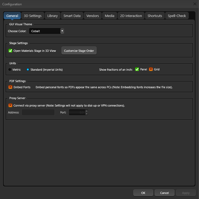Click the proxy Address input field
The width and height of the screenshot is (199, 199).
(x=38, y=112)
